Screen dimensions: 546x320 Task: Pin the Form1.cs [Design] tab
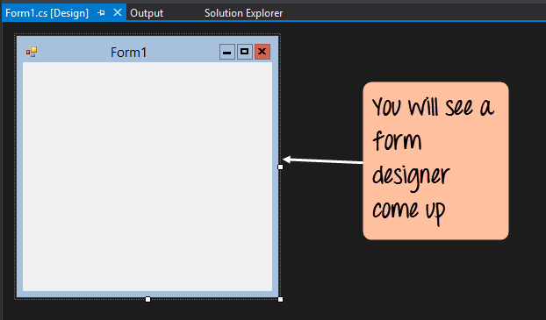101,13
